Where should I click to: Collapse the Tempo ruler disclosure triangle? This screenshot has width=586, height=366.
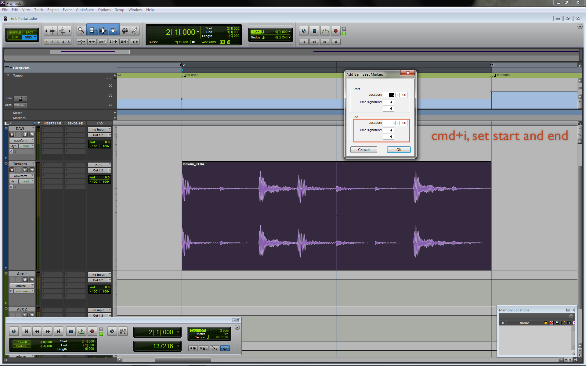coord(8,75)
